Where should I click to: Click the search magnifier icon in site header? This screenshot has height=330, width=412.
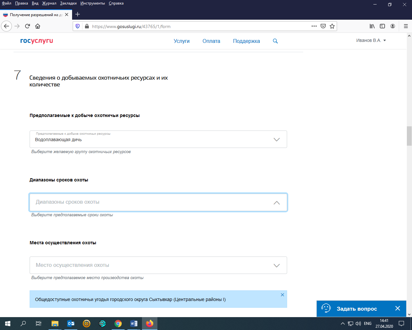(x=275, y=41)
